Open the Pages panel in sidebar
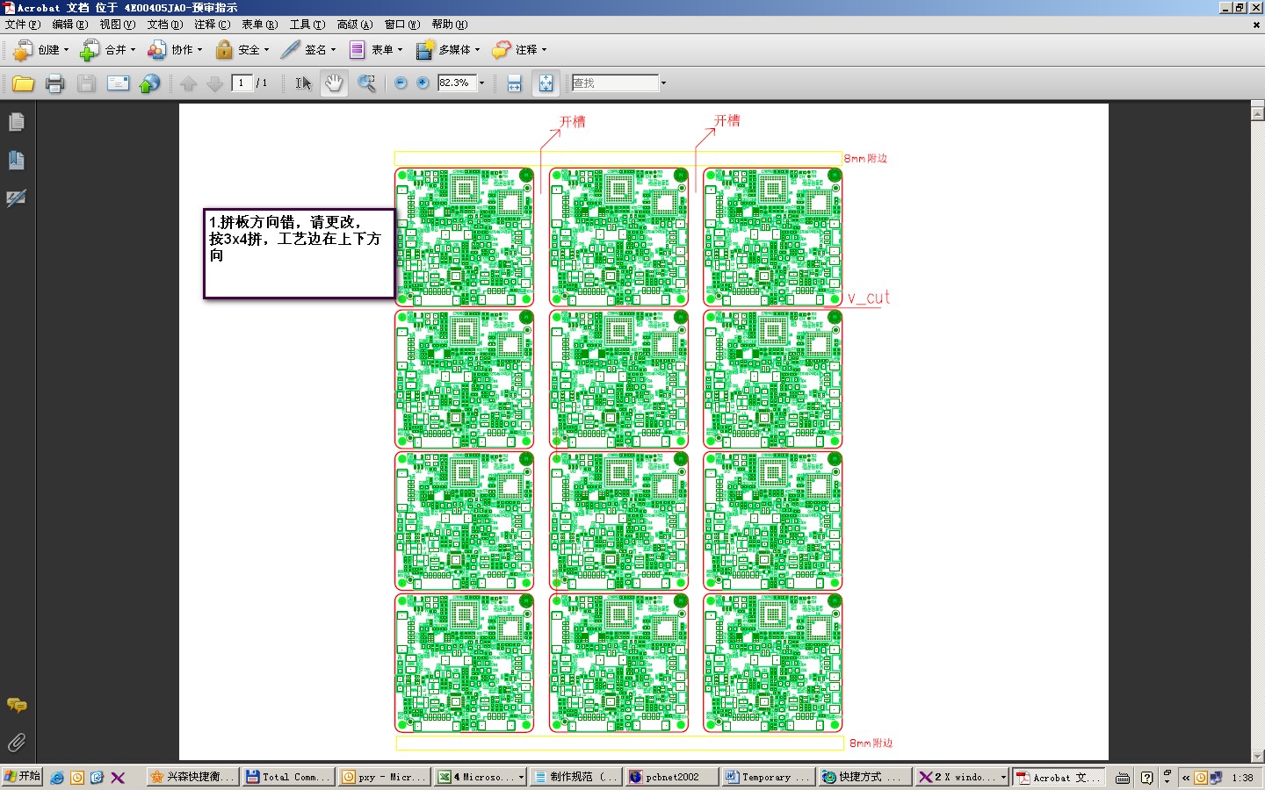 [17, 122]
